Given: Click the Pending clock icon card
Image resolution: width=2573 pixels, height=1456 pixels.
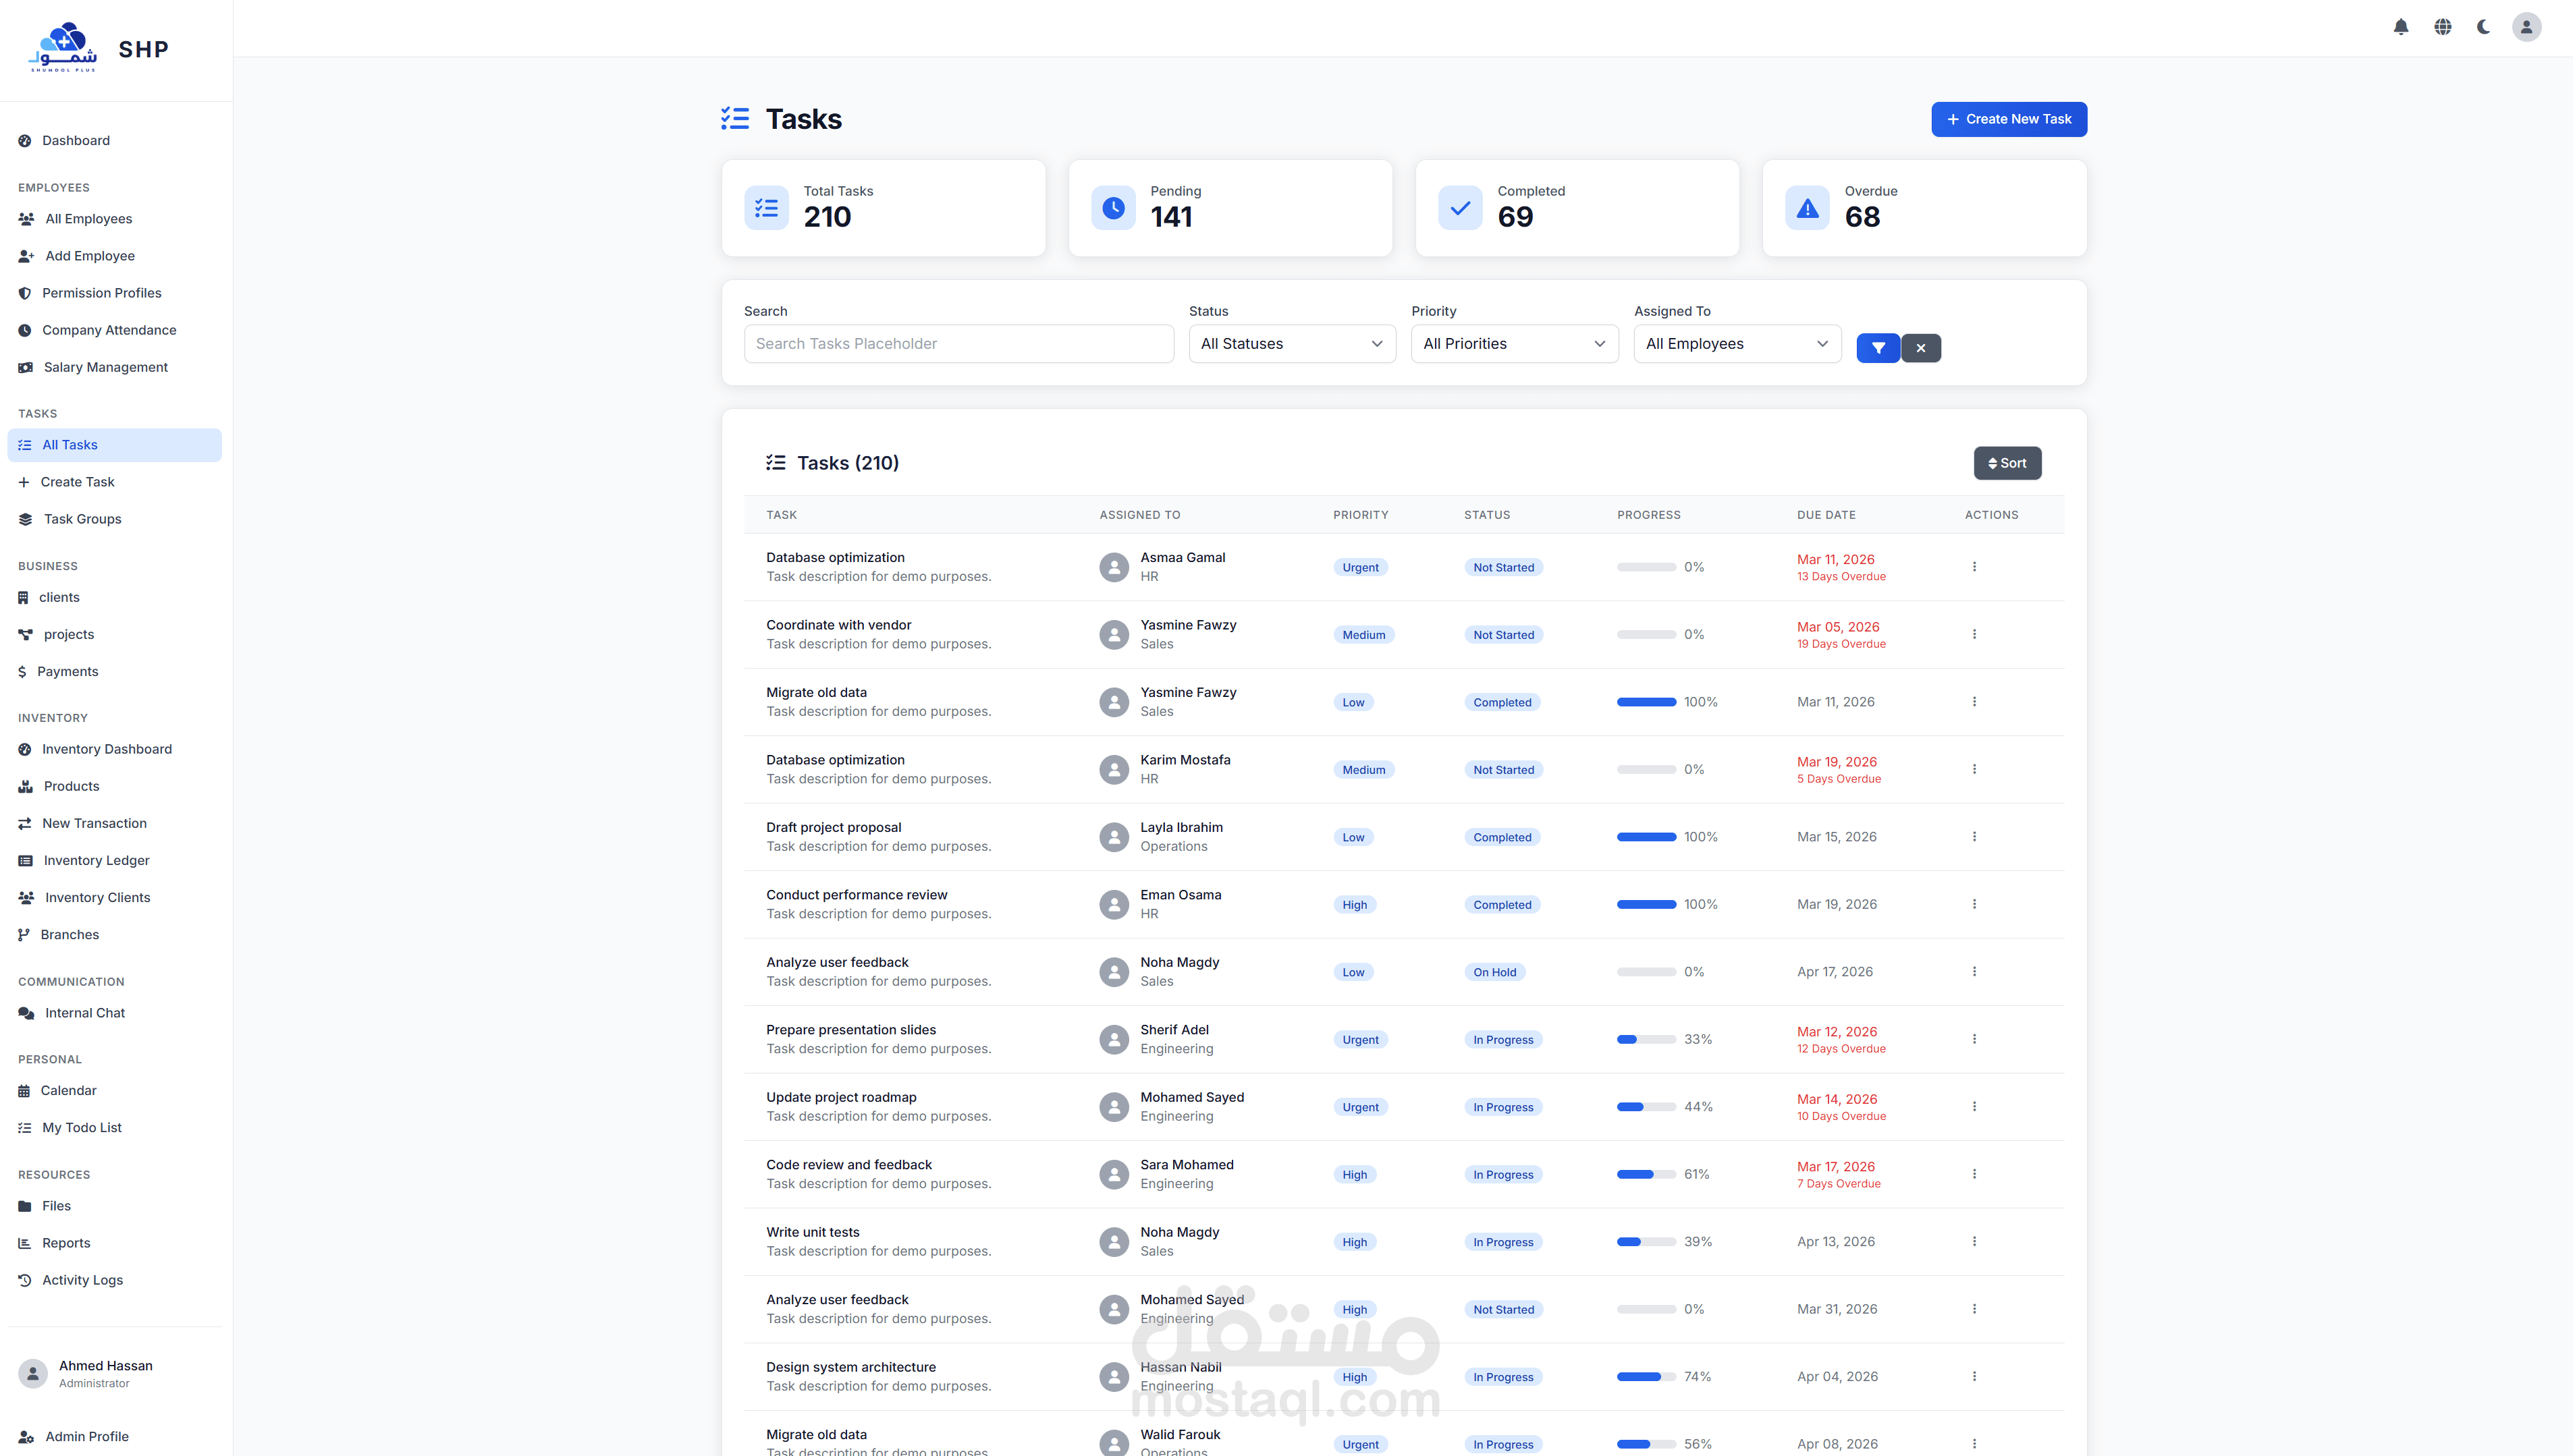Looking at the screenshot, I should click(x=1112, y=208).
